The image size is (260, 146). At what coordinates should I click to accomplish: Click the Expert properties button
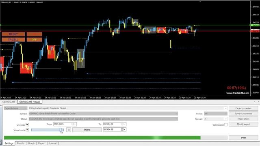point(243,108)
